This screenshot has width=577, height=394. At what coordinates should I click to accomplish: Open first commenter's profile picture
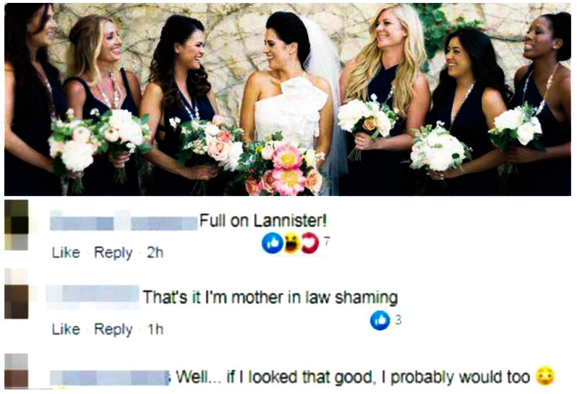(x=16, y=225)
